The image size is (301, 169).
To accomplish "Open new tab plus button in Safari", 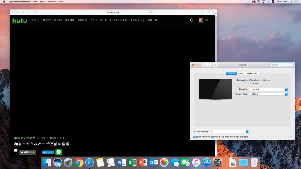I will tap(215, 13).
